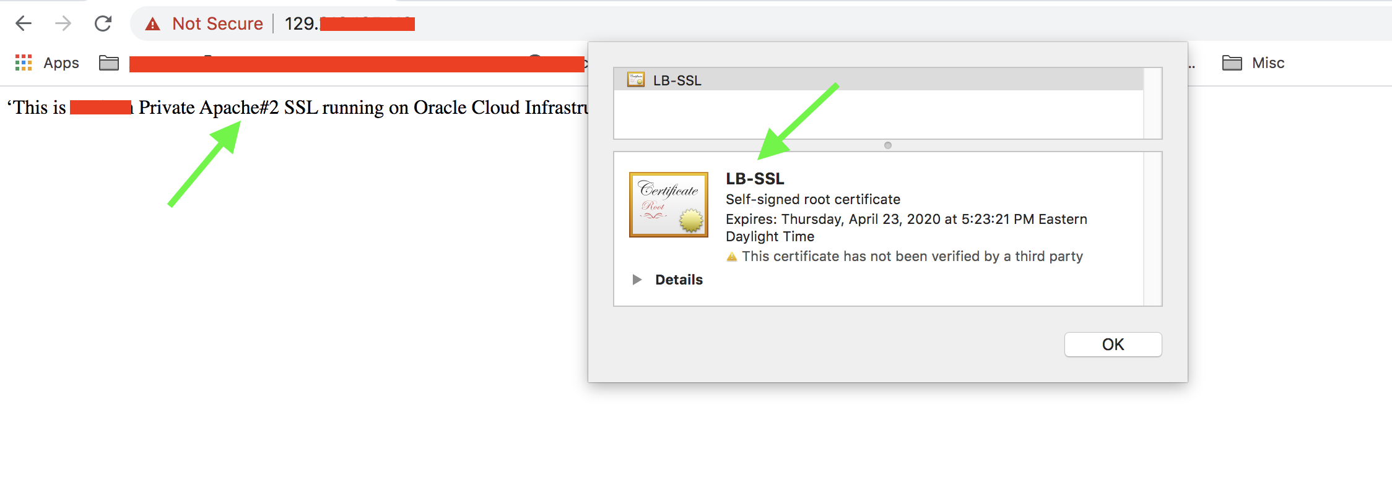
Task: Open the Apps grid shortcut
Action: coord(24,62)
